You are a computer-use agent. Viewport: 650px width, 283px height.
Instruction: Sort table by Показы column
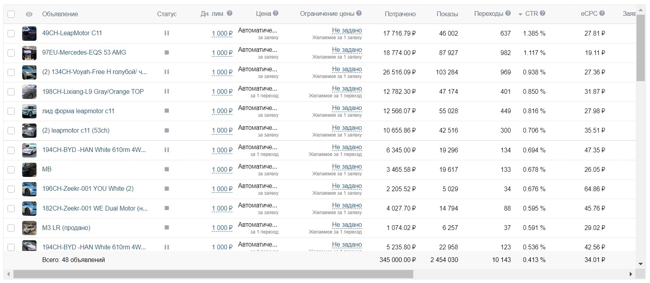(x=447, y=14)
